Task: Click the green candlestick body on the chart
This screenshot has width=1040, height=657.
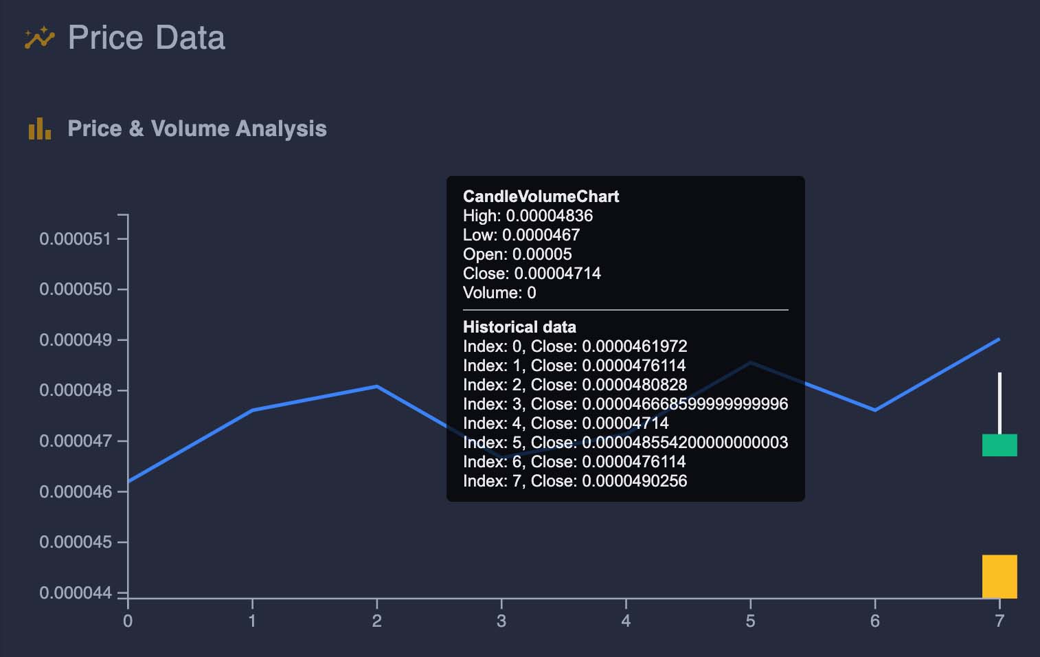Action: [999, 445]
